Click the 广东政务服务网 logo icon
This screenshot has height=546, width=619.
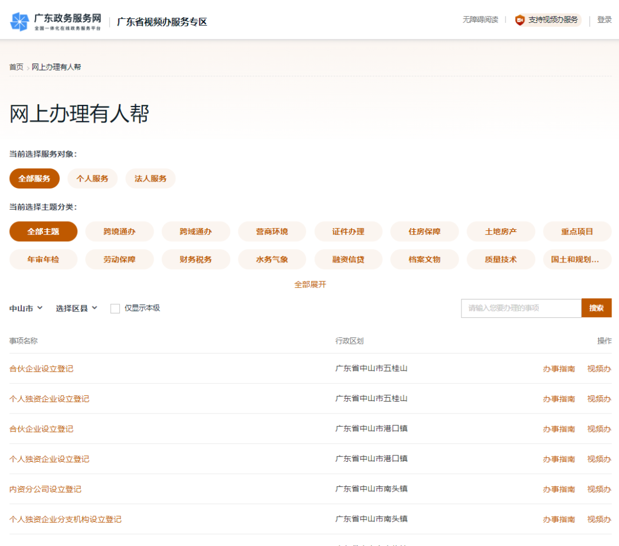(19, 21)
